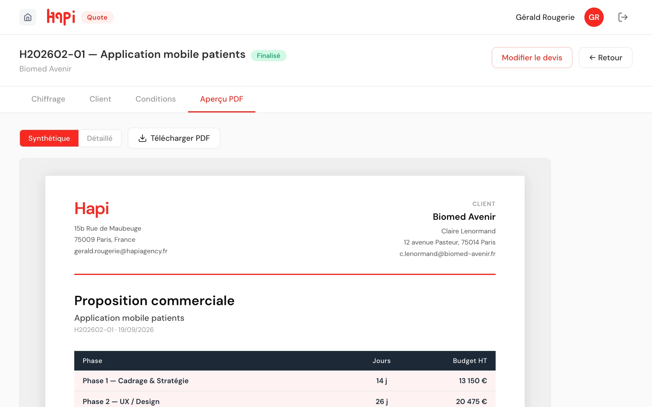This screenshot has width=652, height=407.
Task: Select the Synthétique view toggle
Action: point(49,138)
